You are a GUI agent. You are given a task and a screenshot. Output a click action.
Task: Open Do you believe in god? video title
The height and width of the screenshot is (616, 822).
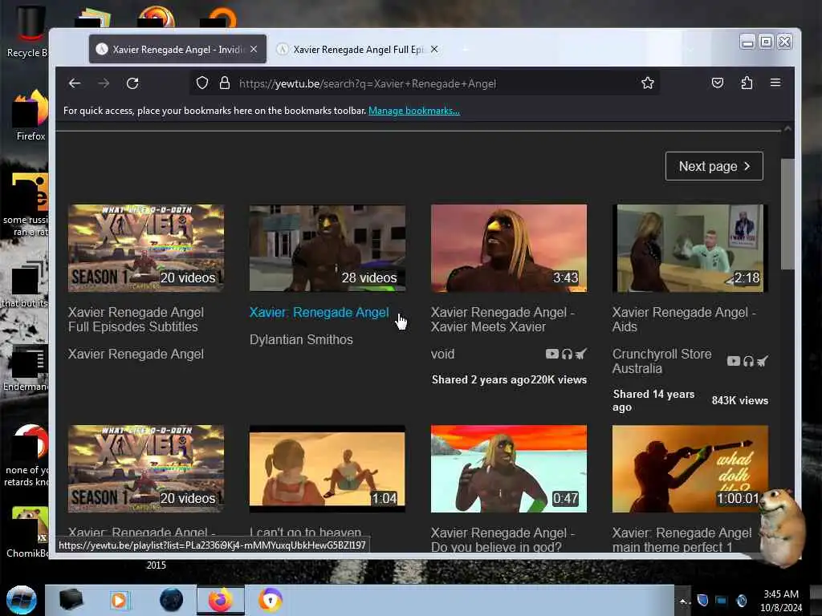tap(503, 540)
